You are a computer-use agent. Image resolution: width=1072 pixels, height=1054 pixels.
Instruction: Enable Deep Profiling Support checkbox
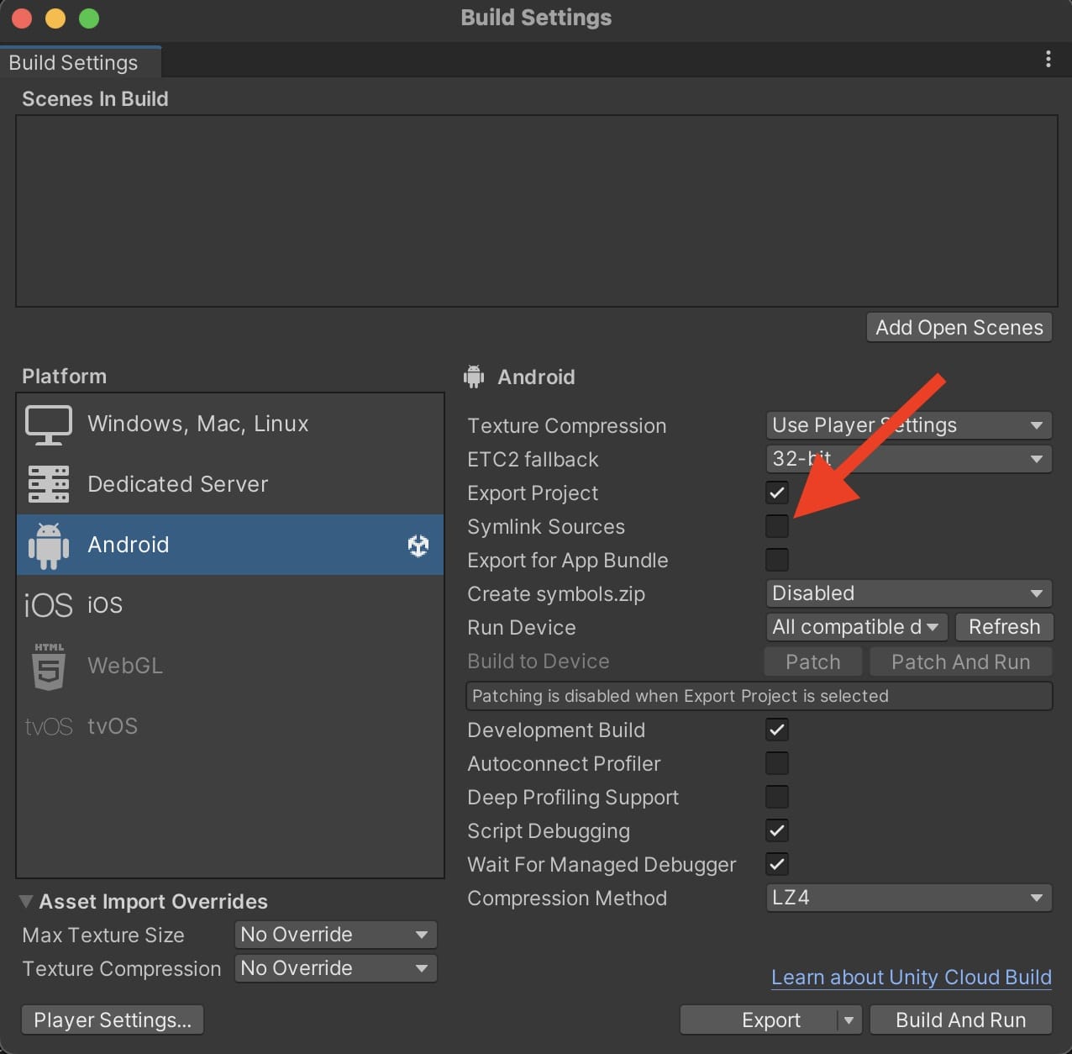(x=777, y=797)
